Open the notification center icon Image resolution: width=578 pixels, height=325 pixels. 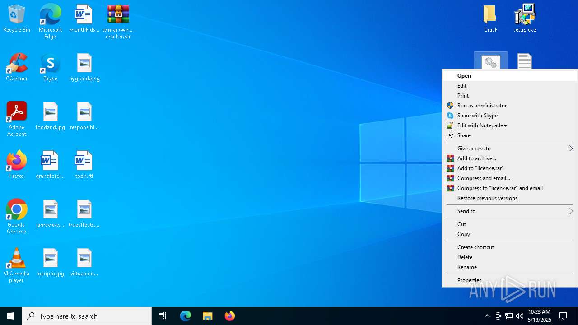click(563, 316)
